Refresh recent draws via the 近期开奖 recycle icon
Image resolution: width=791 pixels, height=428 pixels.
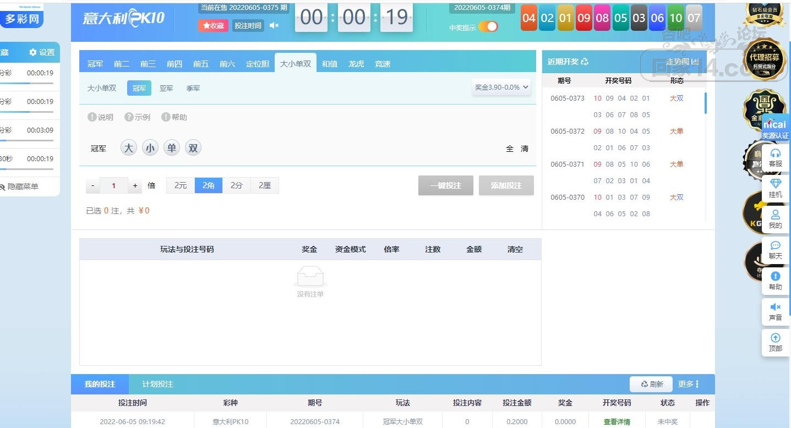[x=585, y=62]
